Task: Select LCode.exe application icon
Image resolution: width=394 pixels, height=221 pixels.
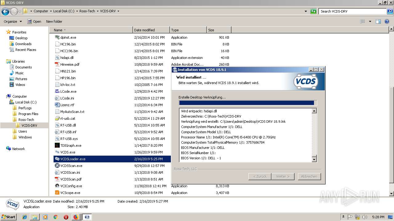Action: click(57, 91)
